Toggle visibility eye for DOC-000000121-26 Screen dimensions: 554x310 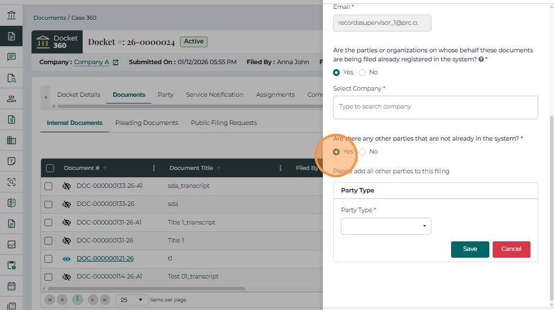tap(66, 259)
